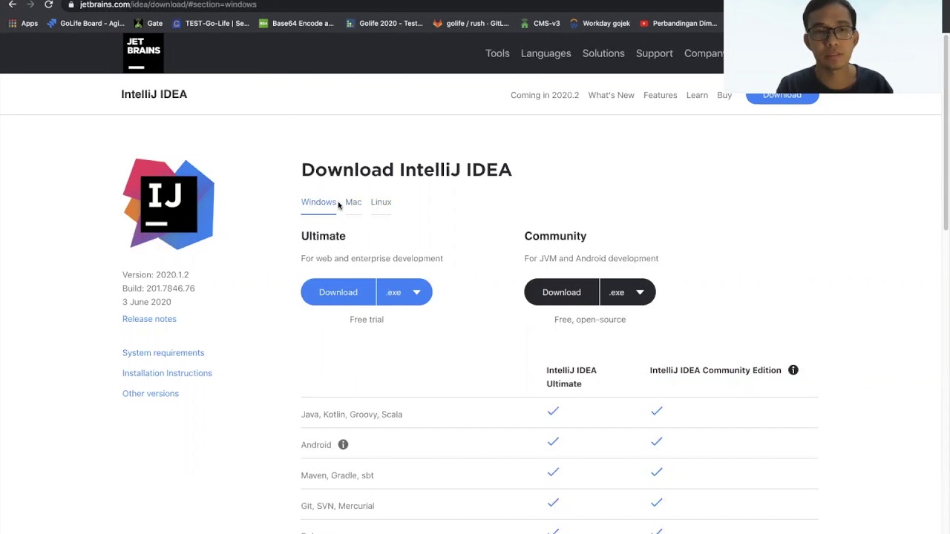950x534 pixels.
Task: Click the IntelliJ IDEA product title link
Action: [154, 94]
